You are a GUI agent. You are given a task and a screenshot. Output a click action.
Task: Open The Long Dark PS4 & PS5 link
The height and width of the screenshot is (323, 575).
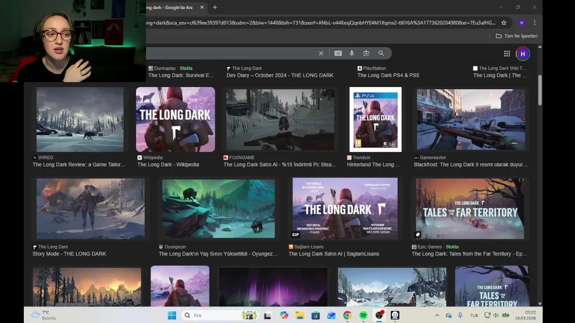click(388, 75)
